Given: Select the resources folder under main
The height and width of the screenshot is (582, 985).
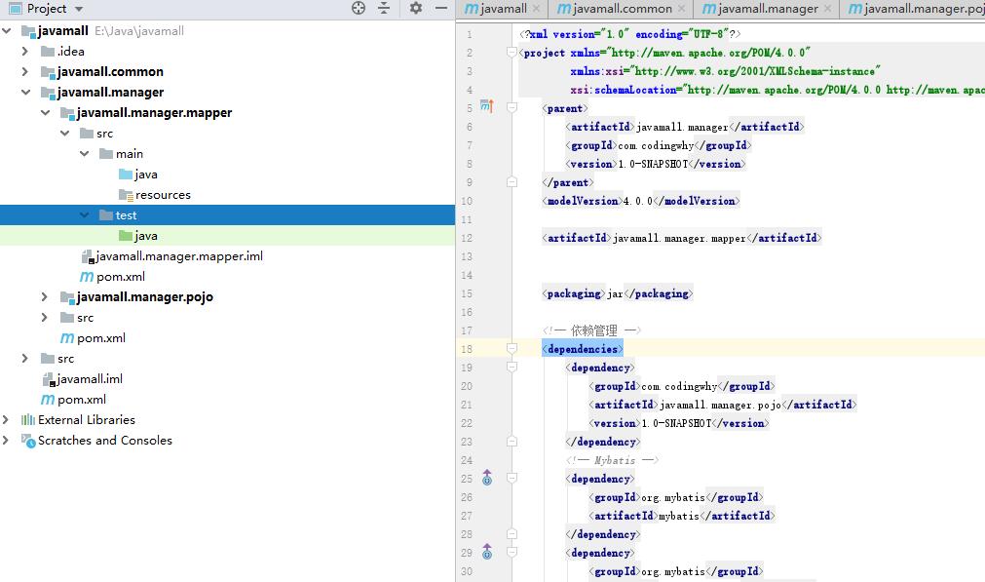Looking at the screenshot, I should point(162,195).
